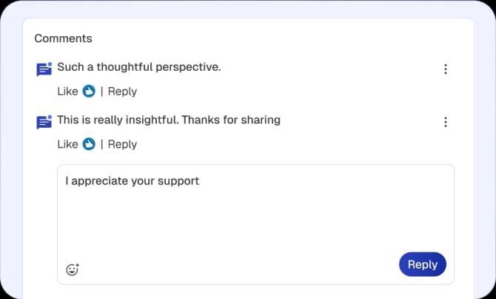Submit with the blue Reply button

point(423,264)
